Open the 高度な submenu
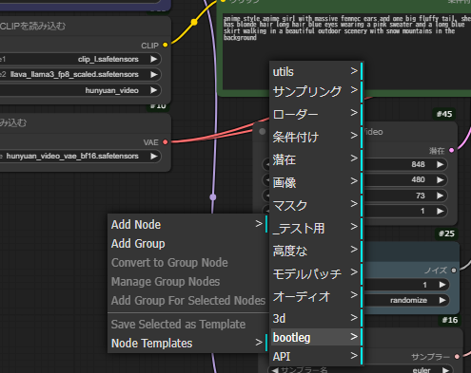The height and width of the screenshot is (373, 471). [x=316, y=251]
